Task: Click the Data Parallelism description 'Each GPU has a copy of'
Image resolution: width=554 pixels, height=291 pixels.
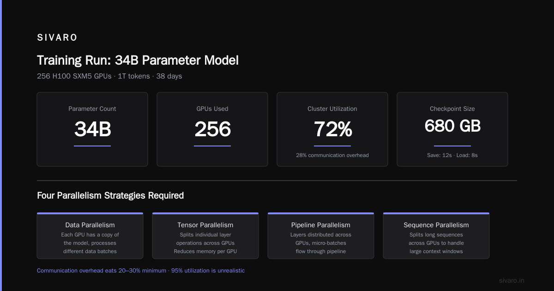Action: click(x=90, y=235)
